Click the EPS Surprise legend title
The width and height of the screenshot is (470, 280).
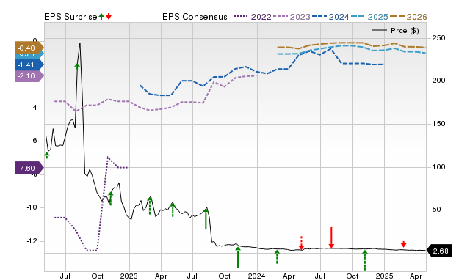click(x=70, y=17)
